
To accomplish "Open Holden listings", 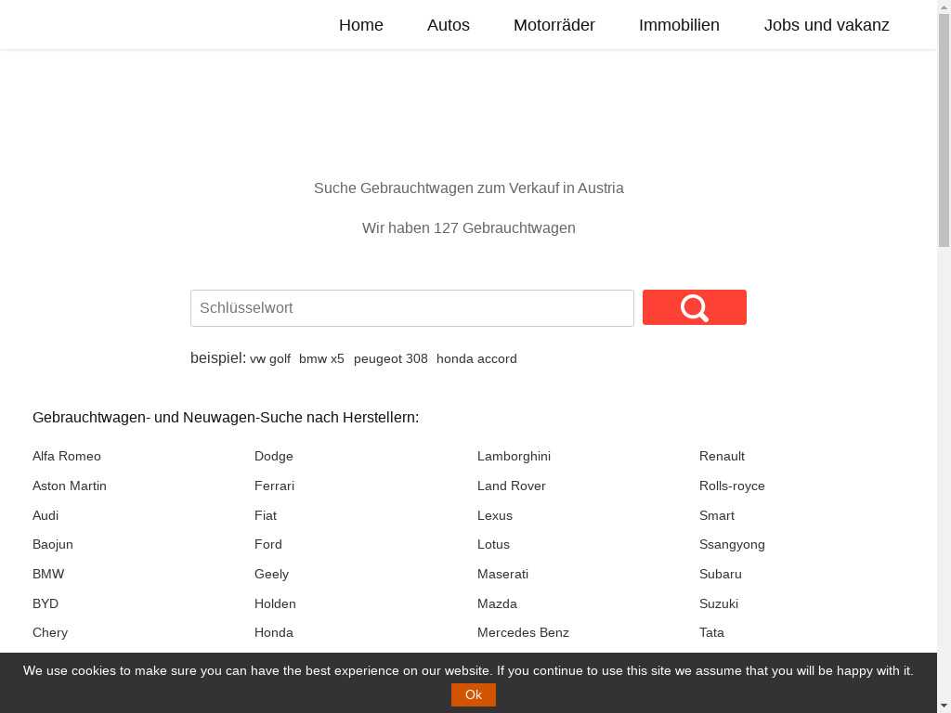I will point(275,603).
